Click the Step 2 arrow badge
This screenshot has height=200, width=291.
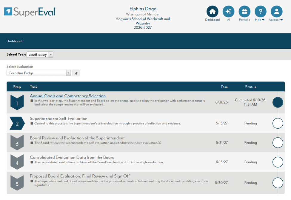coord(17,123)
